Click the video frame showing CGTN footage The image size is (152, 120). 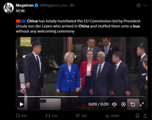point(82,68)
